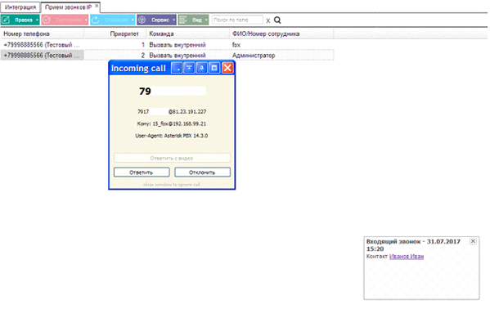Click the 'User-Agent: Asterisk PBX 14.3.0' line
Image resolution: width=490 pixels, height=309 pixels.
coord(172,136)
